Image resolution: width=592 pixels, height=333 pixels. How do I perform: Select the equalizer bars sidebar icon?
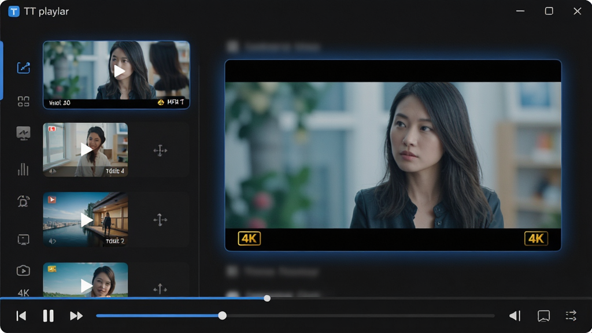(23, 169)
